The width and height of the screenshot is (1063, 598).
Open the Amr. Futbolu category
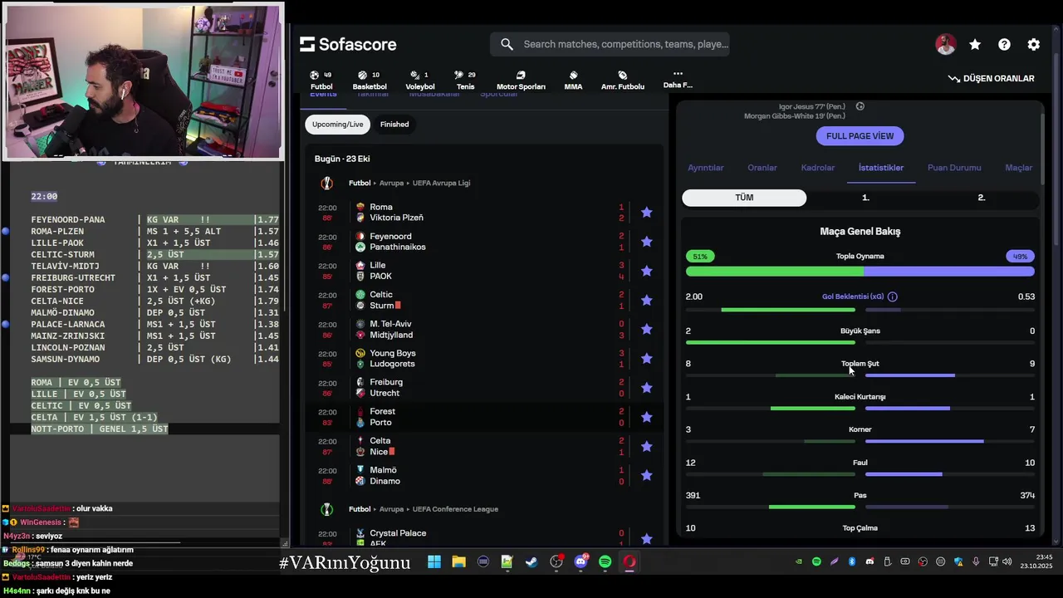point(623,81)
